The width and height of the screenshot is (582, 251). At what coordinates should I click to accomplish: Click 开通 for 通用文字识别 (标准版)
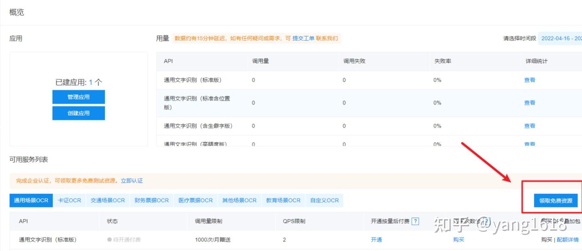pyautogui.click(x=376, y=239)
